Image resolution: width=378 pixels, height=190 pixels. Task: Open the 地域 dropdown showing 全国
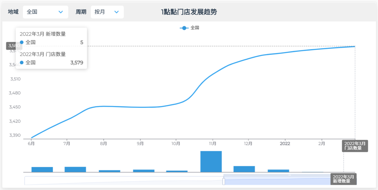click(x=45, y=12)
